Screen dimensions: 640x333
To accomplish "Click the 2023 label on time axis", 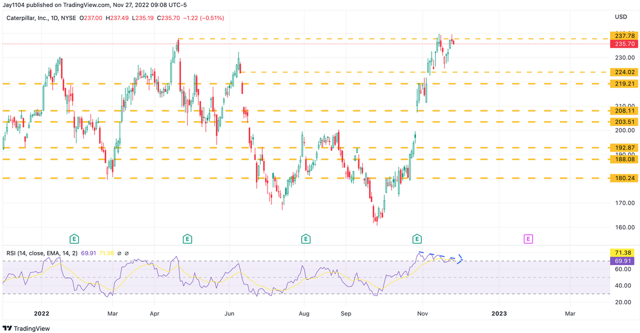I will click(x=499, y=313).
